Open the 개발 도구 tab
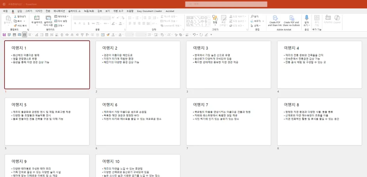The width and height of the screenshot is (367, 177). (118, 11)
